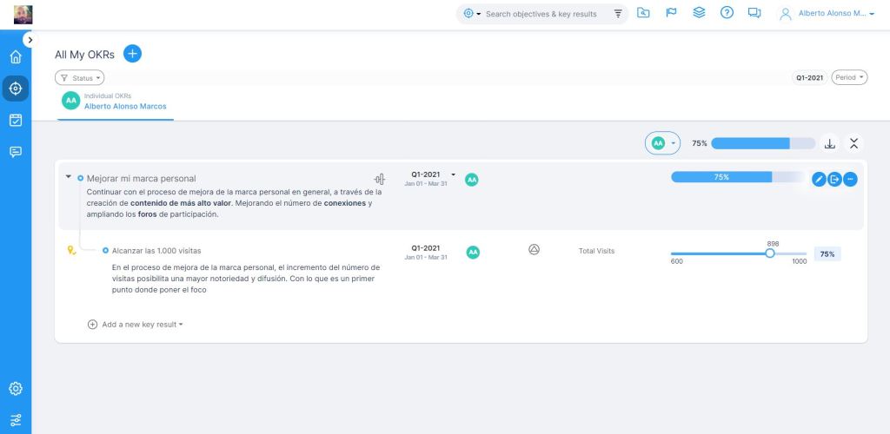The image size is (890, 434).
Task: Collapse the Mejorar mi marca personal objective
Action: point(69,176)
